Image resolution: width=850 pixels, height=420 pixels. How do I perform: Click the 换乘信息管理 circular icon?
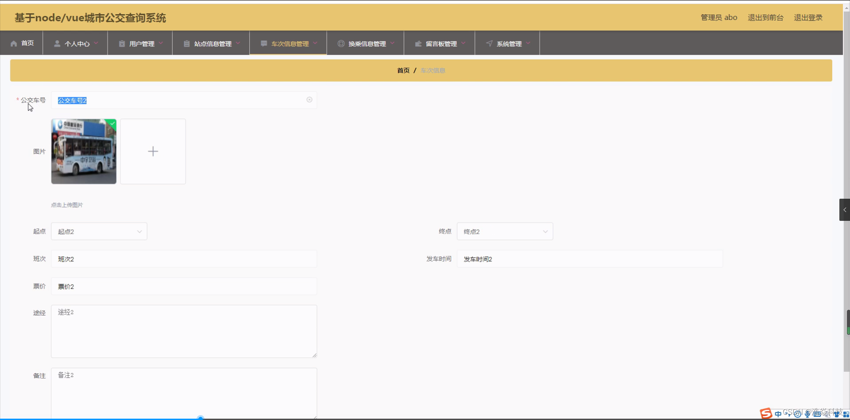click(341, 43)
